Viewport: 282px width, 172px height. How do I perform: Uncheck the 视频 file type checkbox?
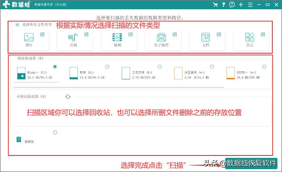click(131, 34)
